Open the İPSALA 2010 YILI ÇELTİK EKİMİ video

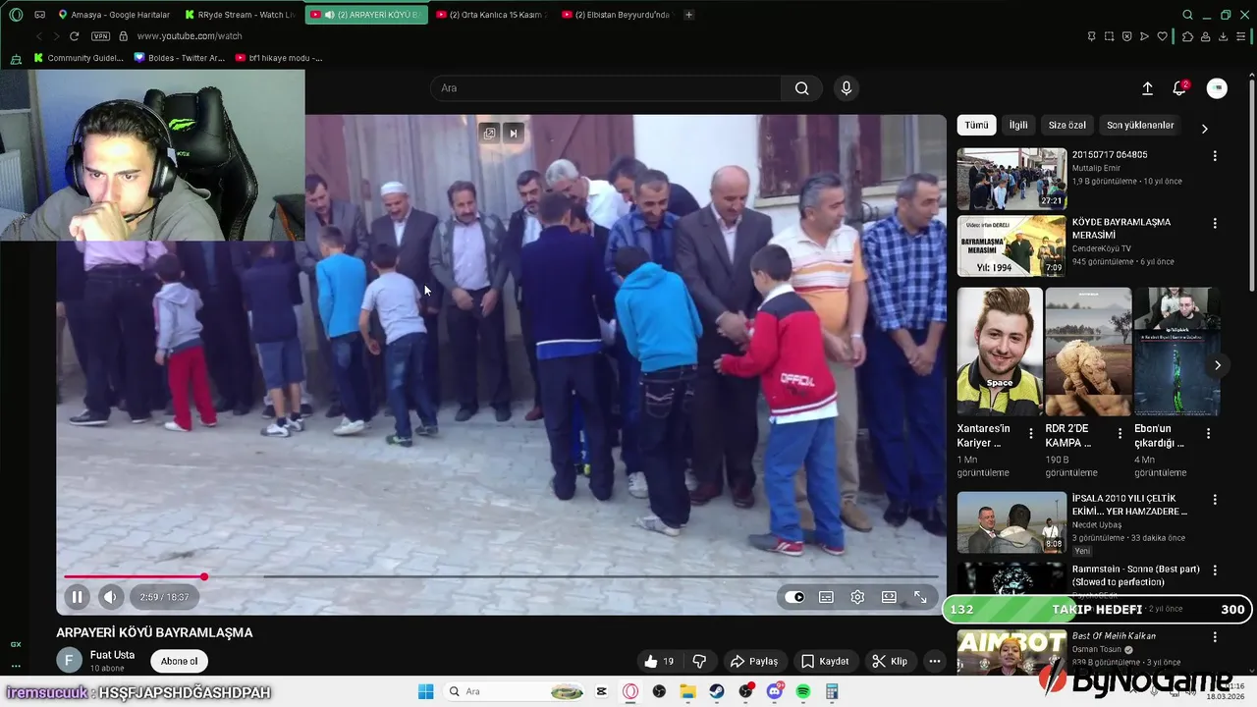1011,522
